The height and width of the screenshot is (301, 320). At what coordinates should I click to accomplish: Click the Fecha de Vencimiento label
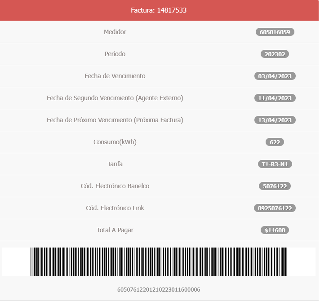click(115, 76)
